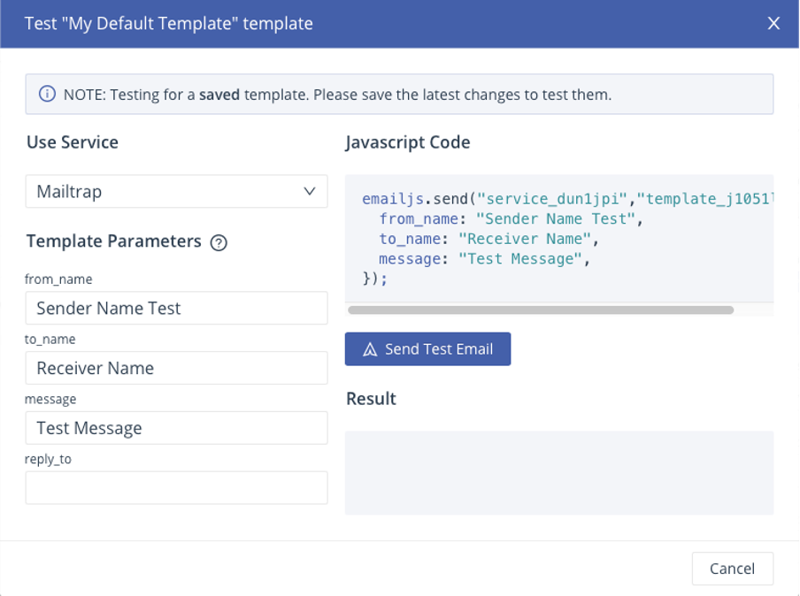Click the message line in the code snippet
Image resolution: width=800 pixels, height=596 pixels.
(484, 259)
